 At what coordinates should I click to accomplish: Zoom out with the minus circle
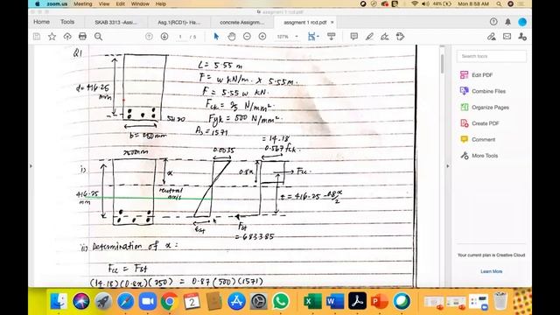(247, 37)
